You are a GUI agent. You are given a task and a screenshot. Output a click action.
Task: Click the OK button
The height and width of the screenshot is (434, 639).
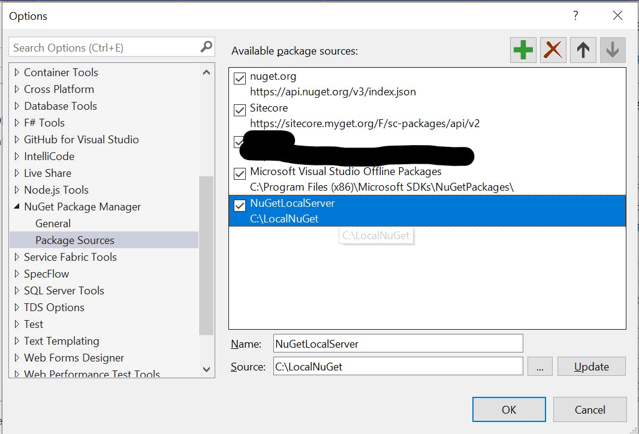[x=509, y=409]
